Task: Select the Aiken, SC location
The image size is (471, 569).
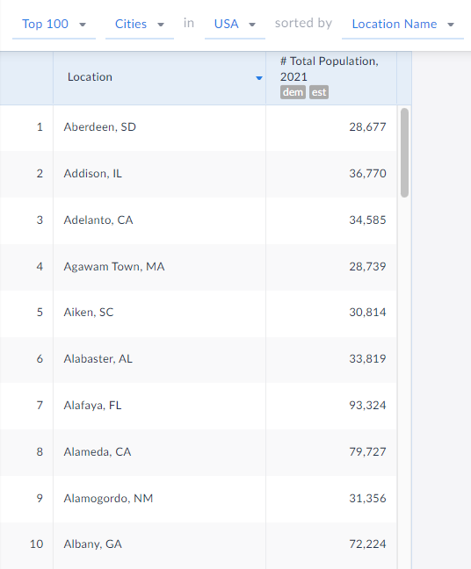Action: (89, 312)
